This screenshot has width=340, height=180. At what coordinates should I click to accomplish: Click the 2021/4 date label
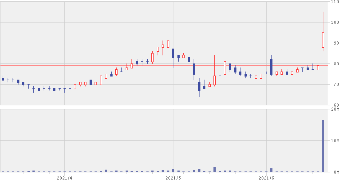(x=65, y=177)
